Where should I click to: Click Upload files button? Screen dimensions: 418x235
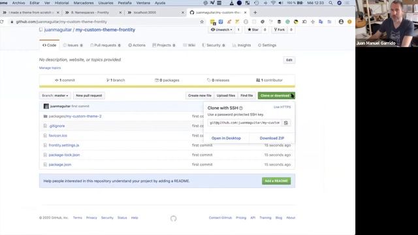(x=226, y=95)
